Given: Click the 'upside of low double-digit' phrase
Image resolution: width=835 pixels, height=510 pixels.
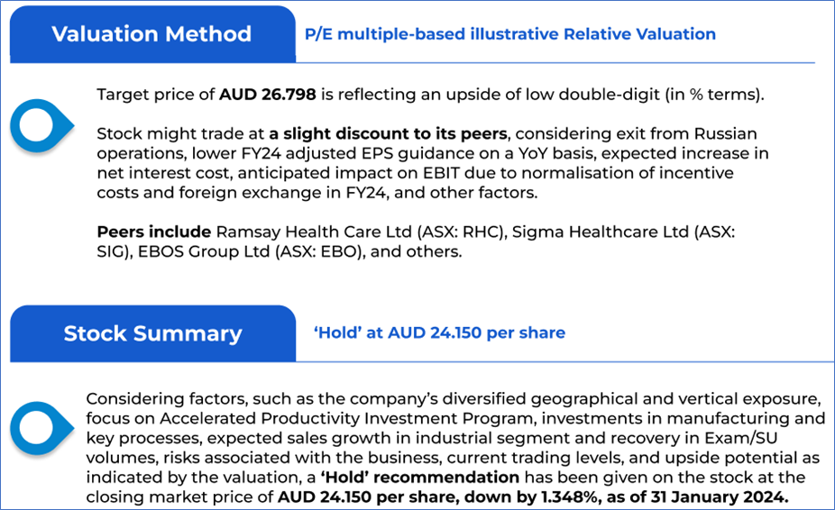Looking at the screenshot, I should click(x=553, y=95).
